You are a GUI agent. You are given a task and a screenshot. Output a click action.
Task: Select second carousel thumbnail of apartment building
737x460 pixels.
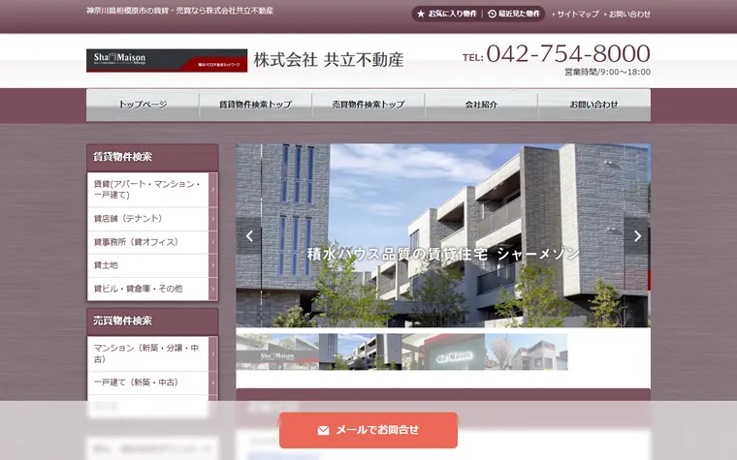(360, 353)
